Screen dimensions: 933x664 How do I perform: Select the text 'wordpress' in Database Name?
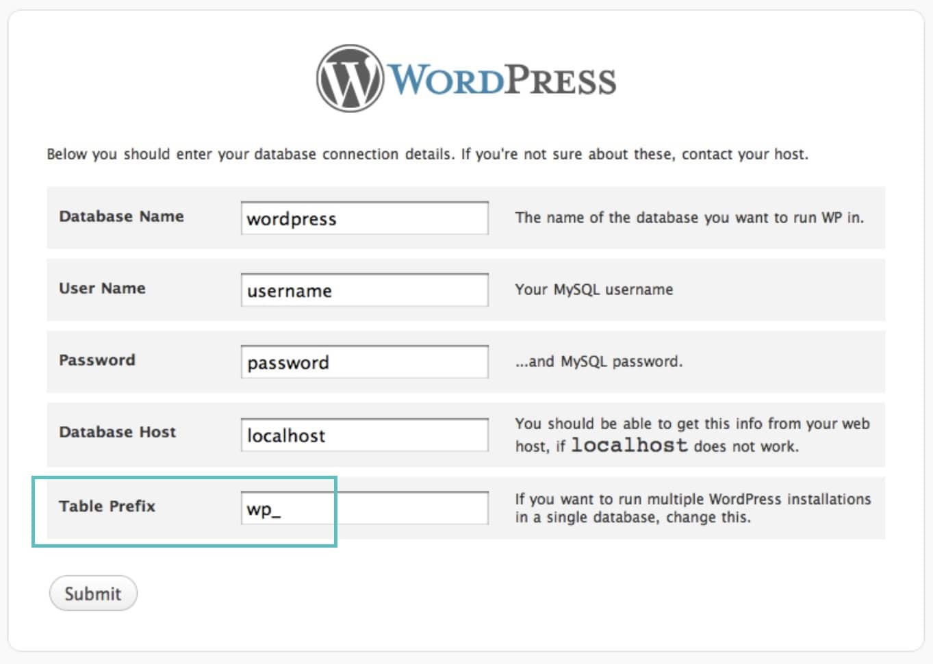click(291, 219)
